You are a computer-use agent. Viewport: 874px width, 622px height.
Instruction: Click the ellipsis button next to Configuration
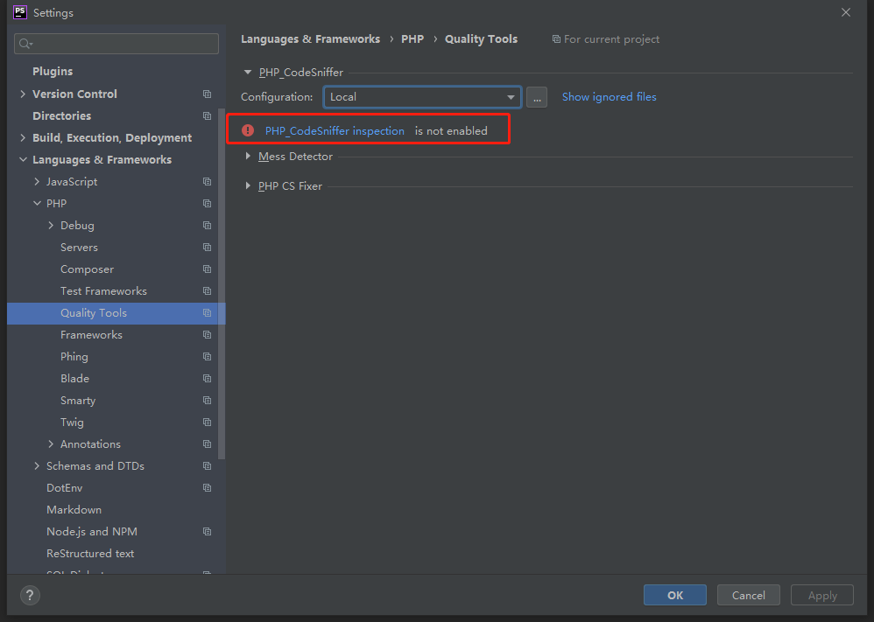pos(537,97)
